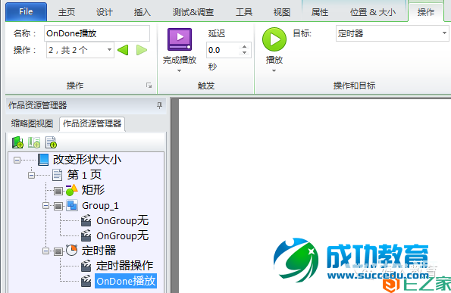The image size is (451, 293).
Task: Click clapperboard icon beside OnDone播放
Action: 86,281
